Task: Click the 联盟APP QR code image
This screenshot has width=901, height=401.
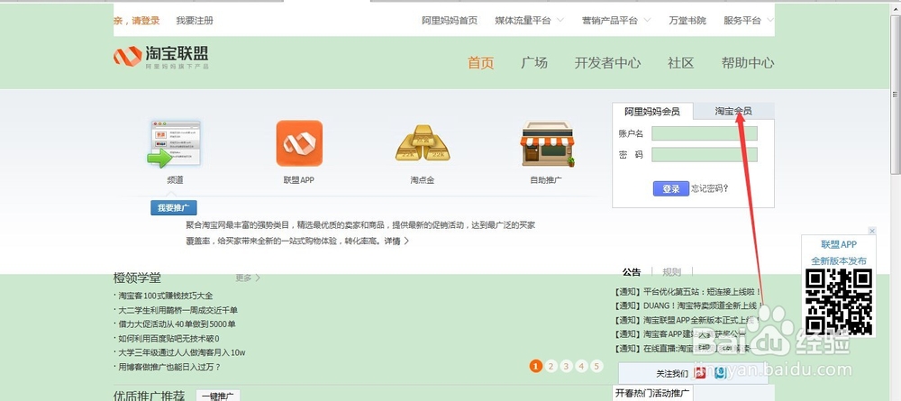Action: (838, 302)
